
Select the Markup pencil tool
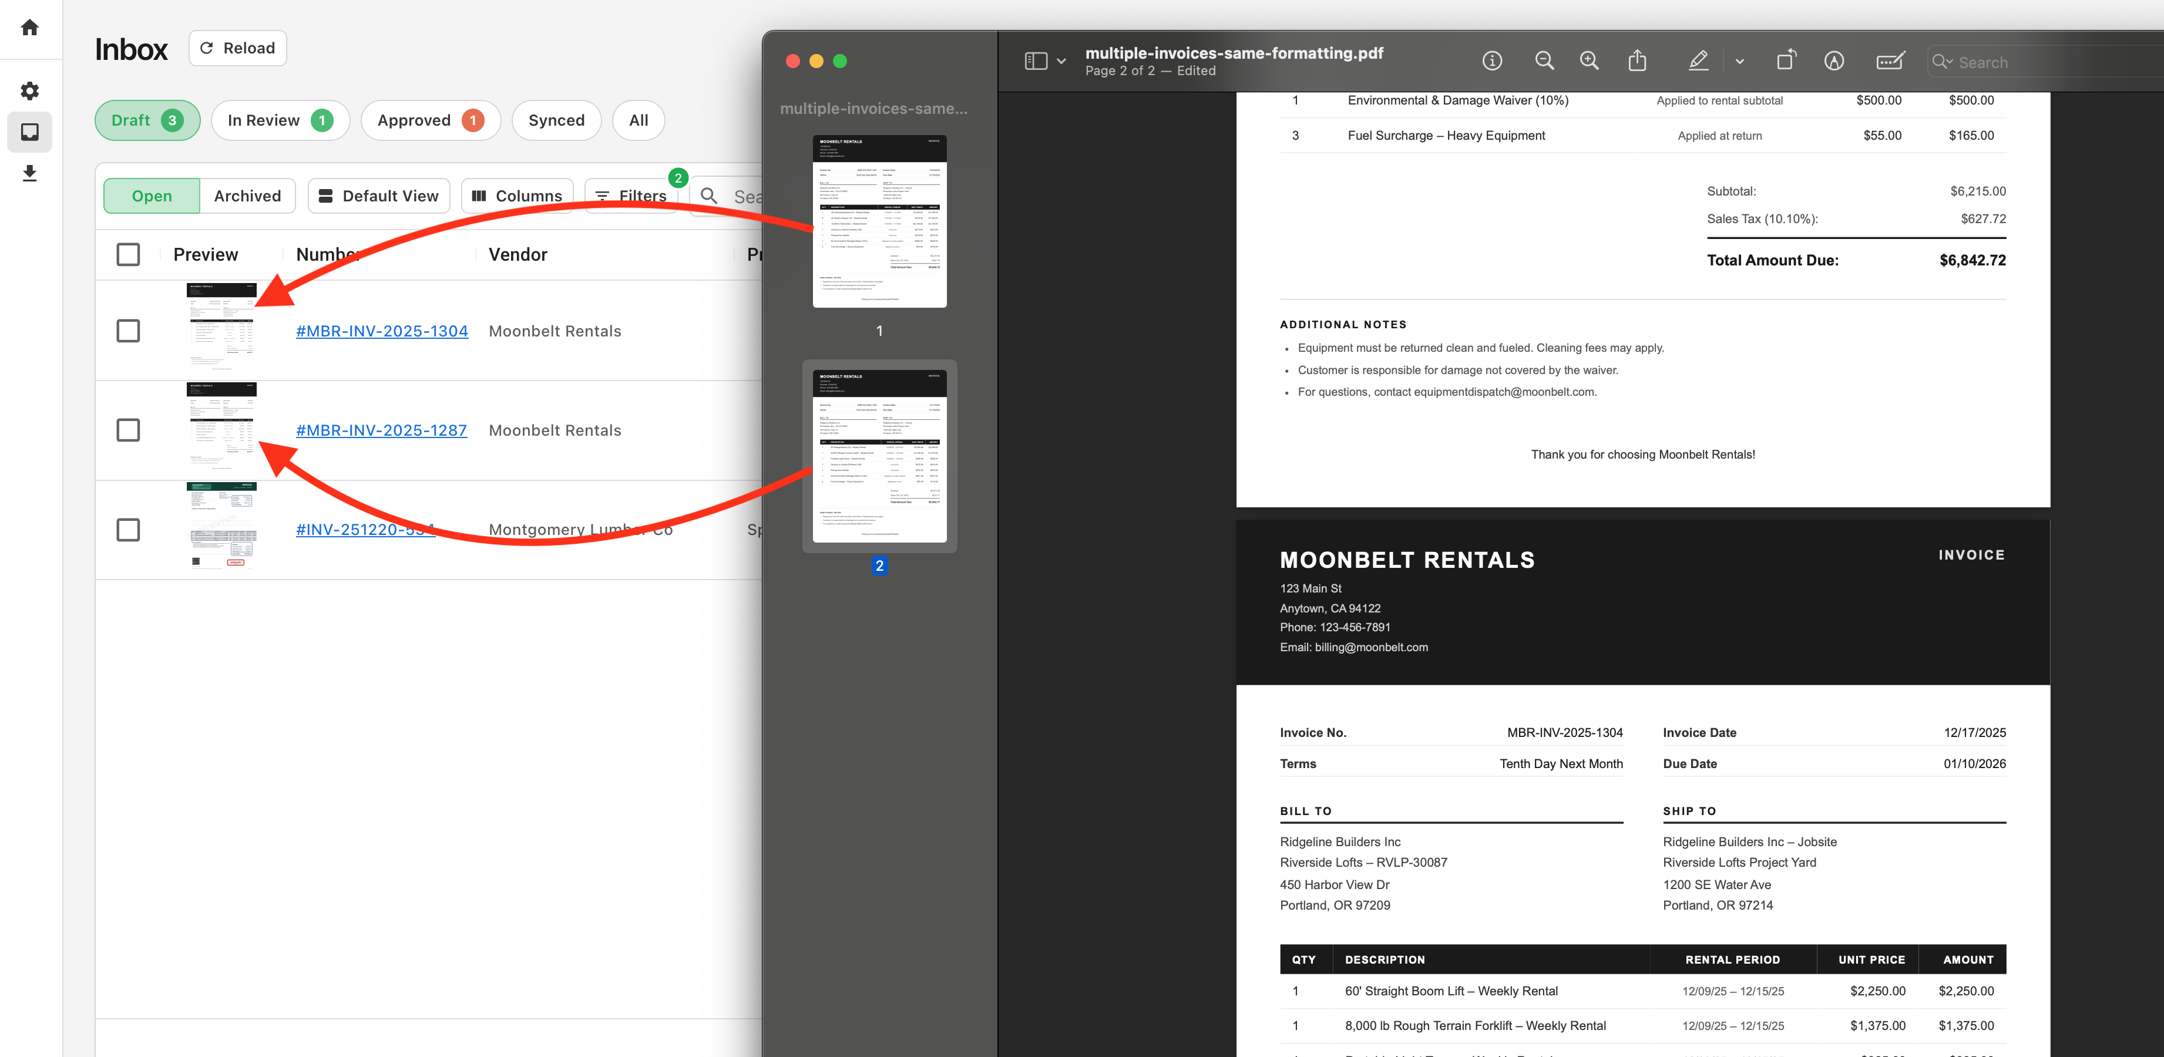(1699, 60)
